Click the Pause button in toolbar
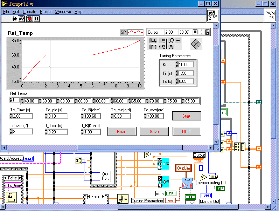Screen dimensions: 279x211 pyautogui.click(x=36, y=19)
